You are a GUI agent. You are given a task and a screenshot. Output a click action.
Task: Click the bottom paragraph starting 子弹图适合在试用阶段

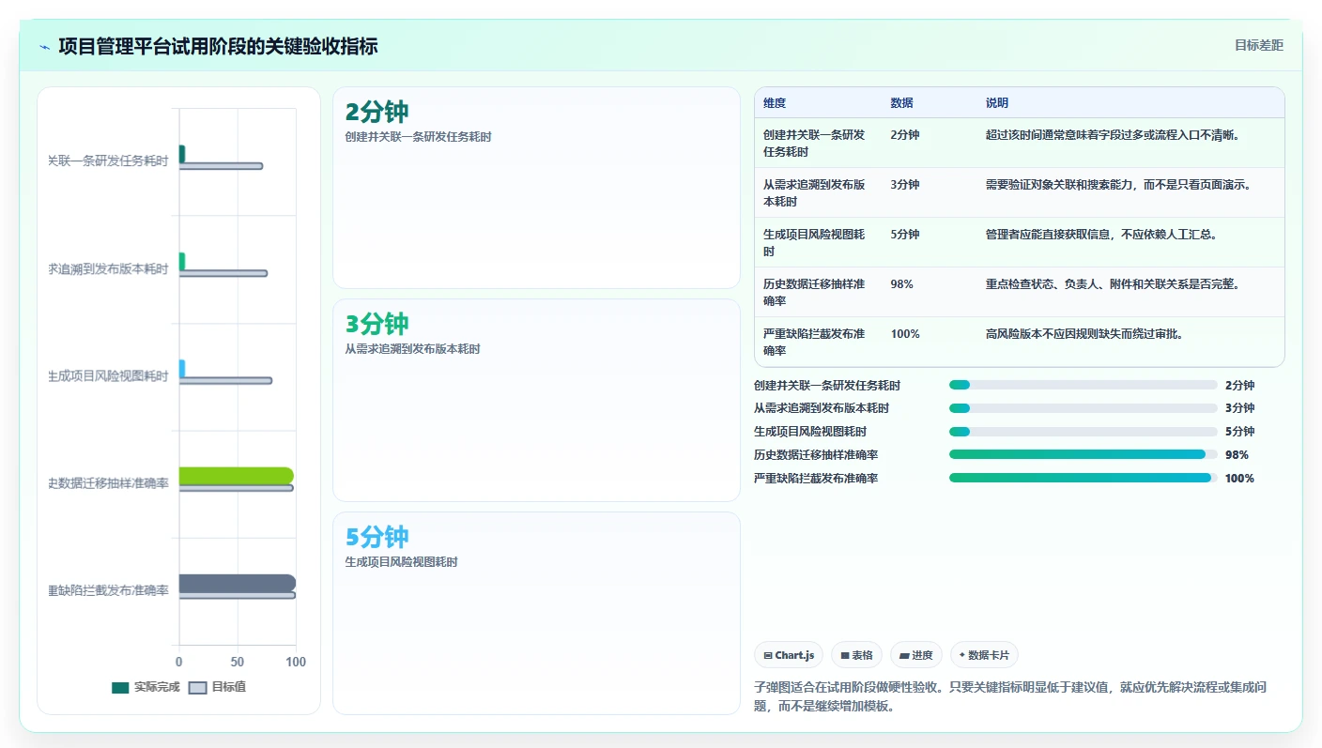(1010, 696)
